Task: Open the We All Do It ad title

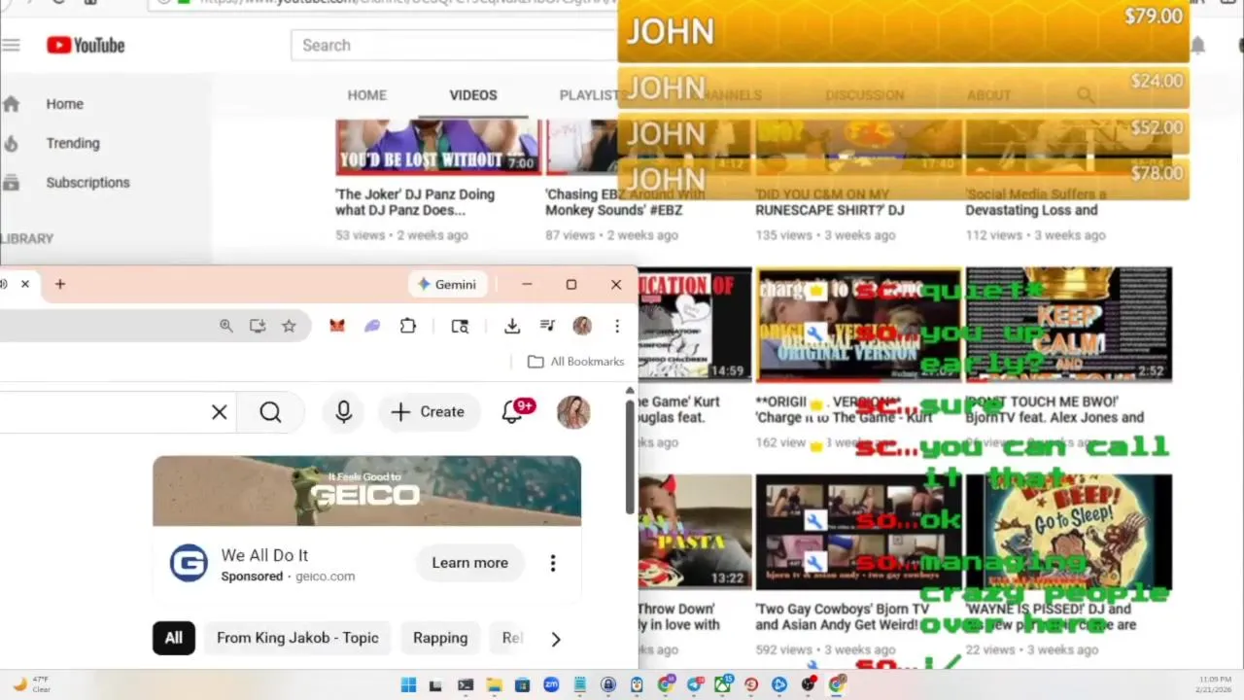Action: (264, 555)
